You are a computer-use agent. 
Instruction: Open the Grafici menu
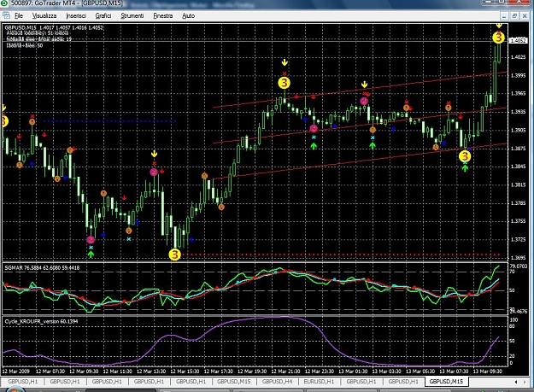click(x=103, y=15)
